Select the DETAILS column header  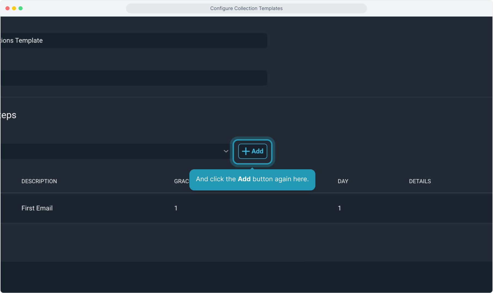coord(420,181)
